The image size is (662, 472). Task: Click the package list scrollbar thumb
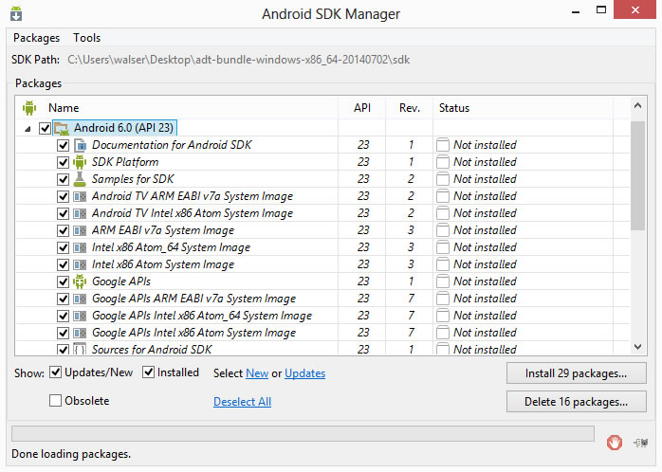coord(637,176)
